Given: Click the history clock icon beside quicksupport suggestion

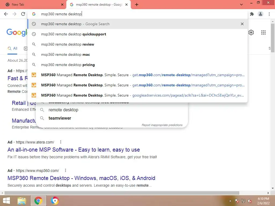Looking at the screenshot, I should tap(34, 34).
